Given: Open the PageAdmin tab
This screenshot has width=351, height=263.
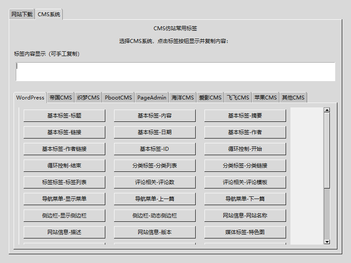Looking at the screenshot, I should 152,98.
